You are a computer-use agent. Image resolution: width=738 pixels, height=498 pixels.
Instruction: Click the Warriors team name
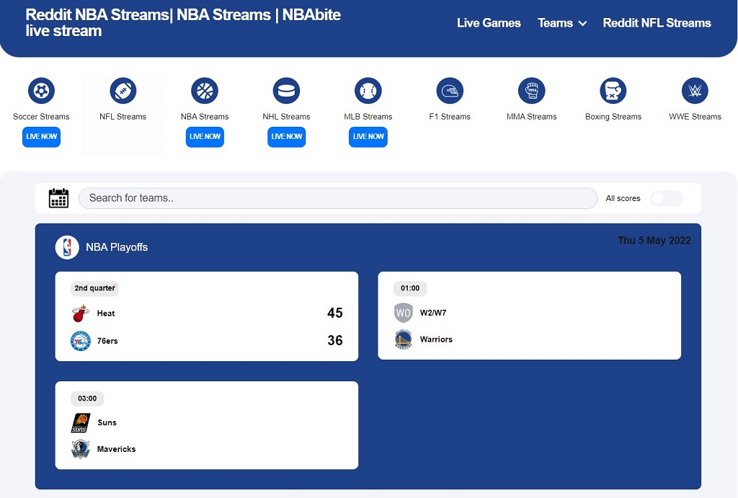[436, 339]
